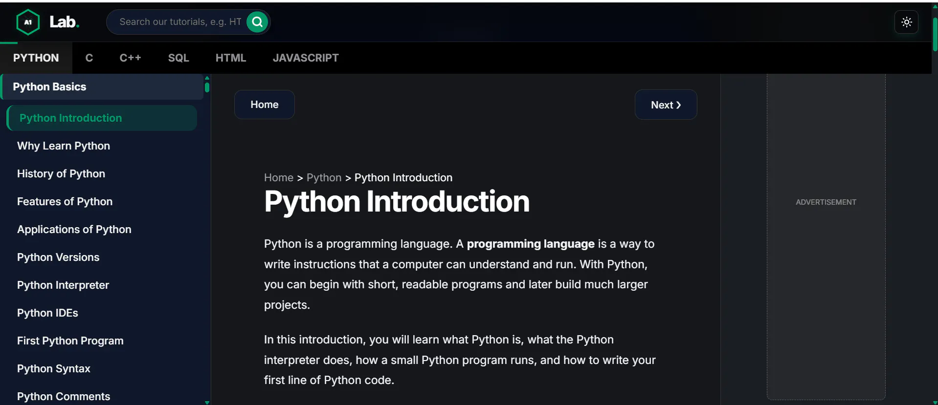The height and width of the screenshot is (405, 938).
Task: Click Home link in breadcrumb
Action: (279, 178)
